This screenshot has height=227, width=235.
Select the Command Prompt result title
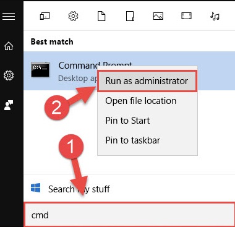(x=95, y=66)
